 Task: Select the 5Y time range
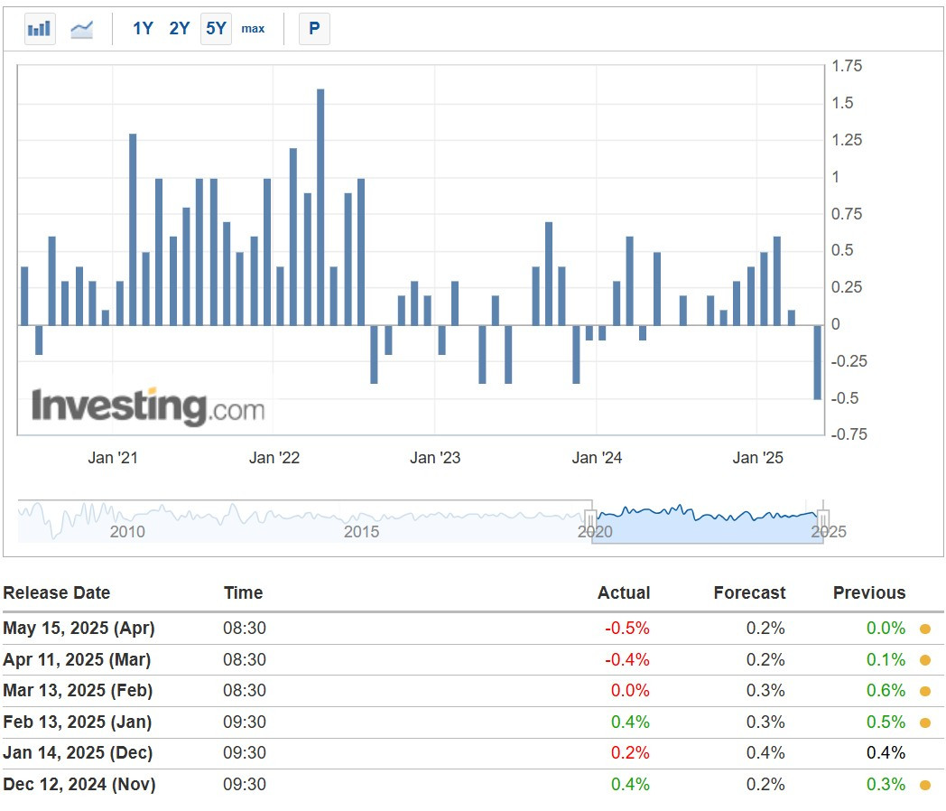pos(216,28)
